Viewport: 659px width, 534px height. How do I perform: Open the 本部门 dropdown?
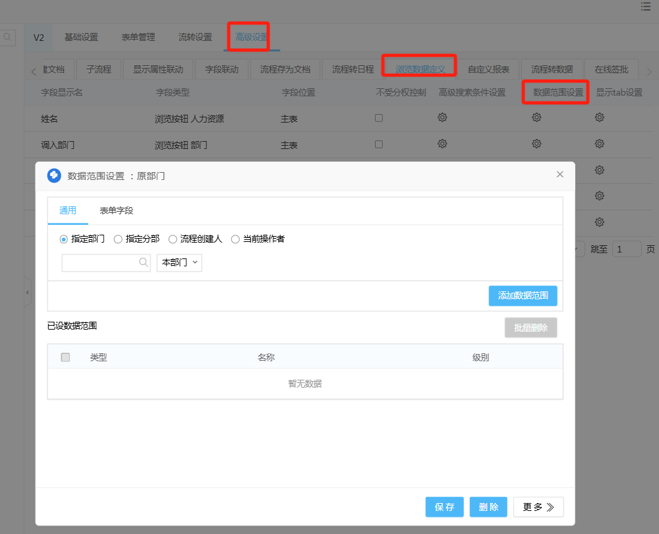click(x=179, y=262)
